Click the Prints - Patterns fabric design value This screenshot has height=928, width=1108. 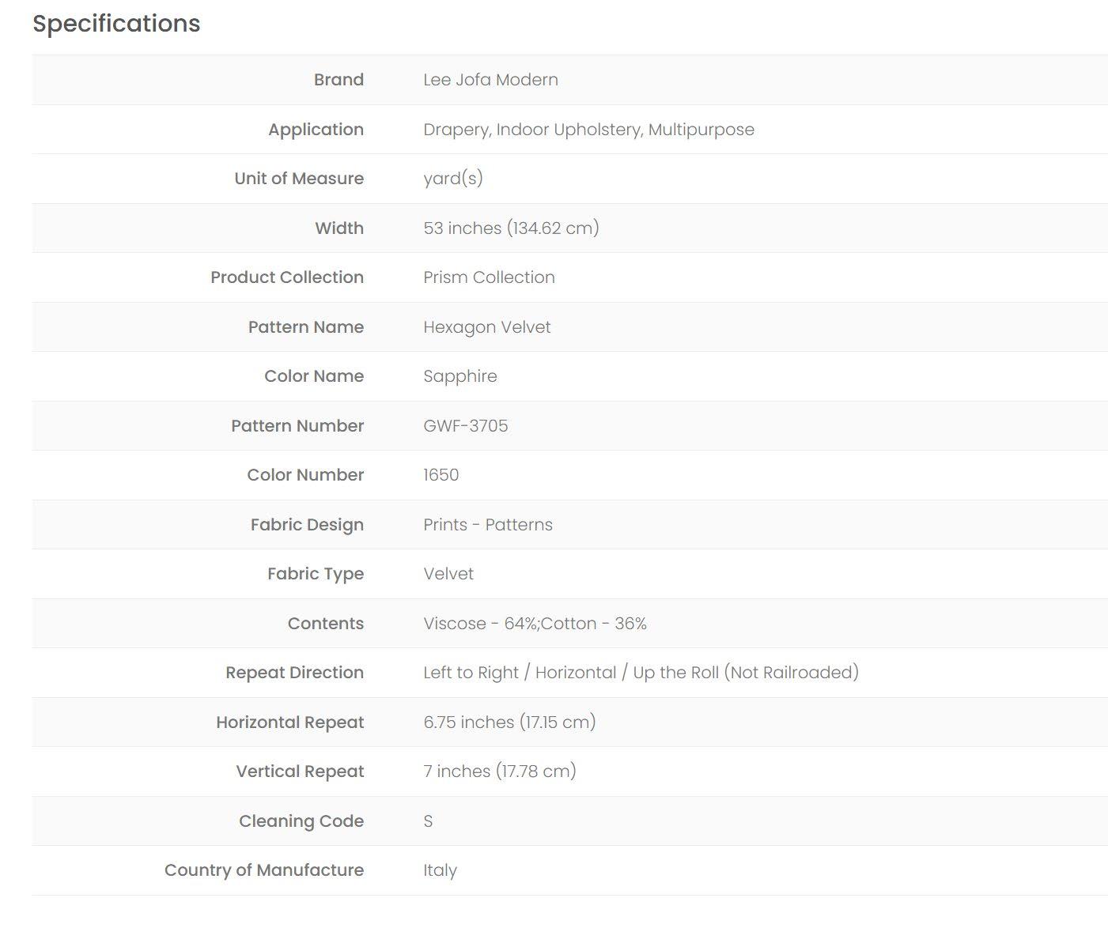487,525
